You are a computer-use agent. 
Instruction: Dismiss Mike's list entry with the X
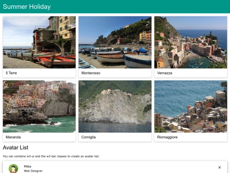pyautogui.click(x=219, y=167)
